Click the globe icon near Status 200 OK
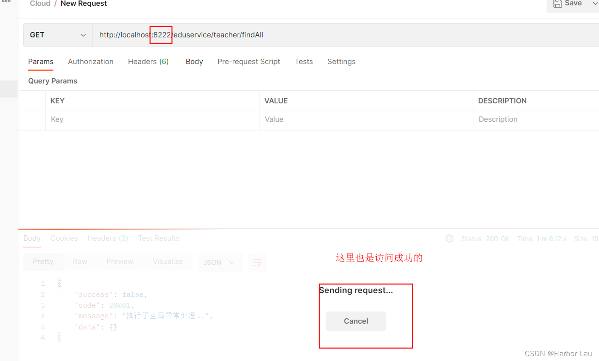The image size is (599, 361). [449, 238]
